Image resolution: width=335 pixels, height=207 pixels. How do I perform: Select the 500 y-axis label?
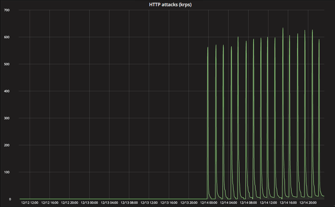[x=7, y=64]
